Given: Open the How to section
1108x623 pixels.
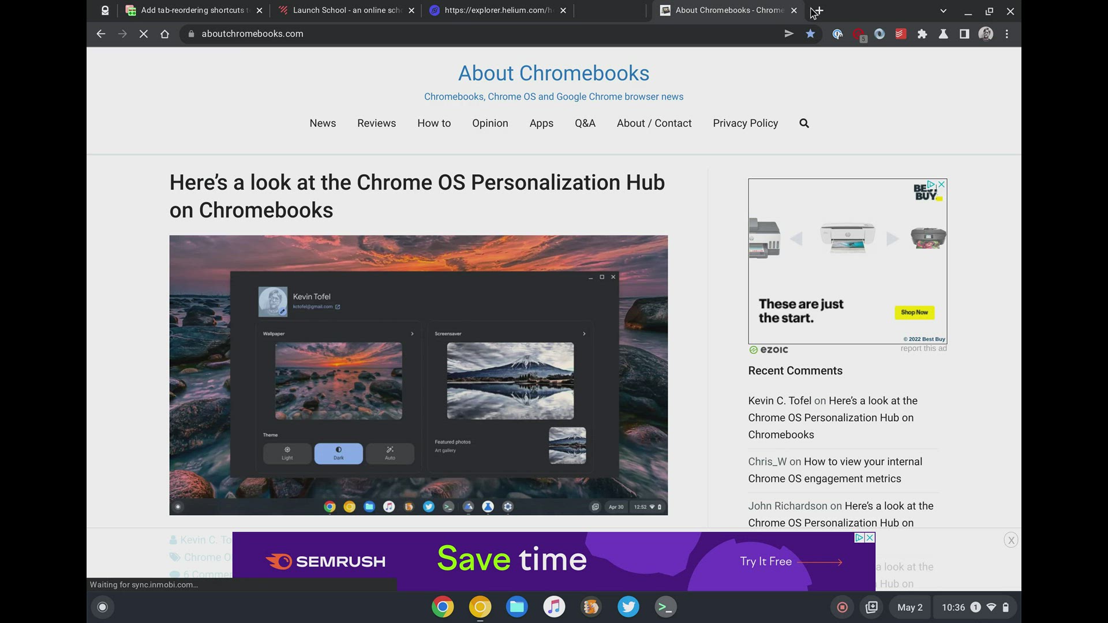Looking at the screenshot, I should (x=434, y=123).
